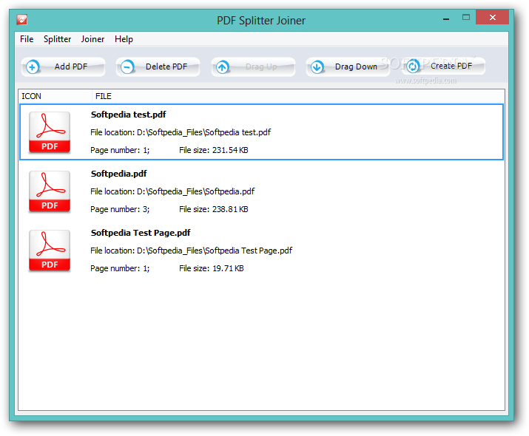Select the Softpedia Test Page.pdf PDF icon
This screenshot has height=436, width=529.
tap(50, 251)
